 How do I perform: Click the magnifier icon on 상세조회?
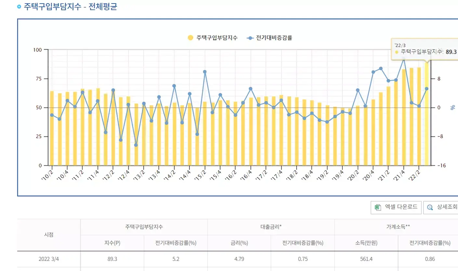click(x=430, y=207)
